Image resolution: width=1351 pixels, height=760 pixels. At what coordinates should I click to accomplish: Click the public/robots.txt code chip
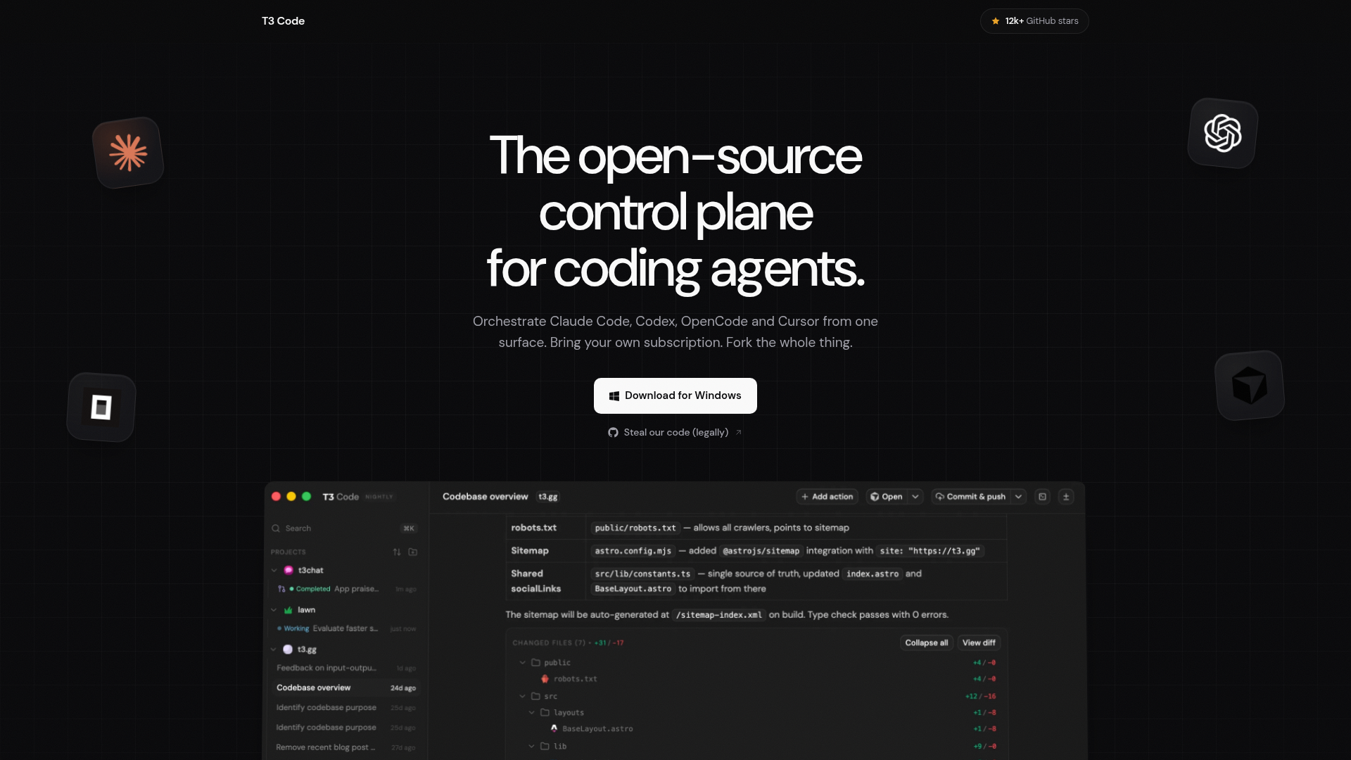635,528
